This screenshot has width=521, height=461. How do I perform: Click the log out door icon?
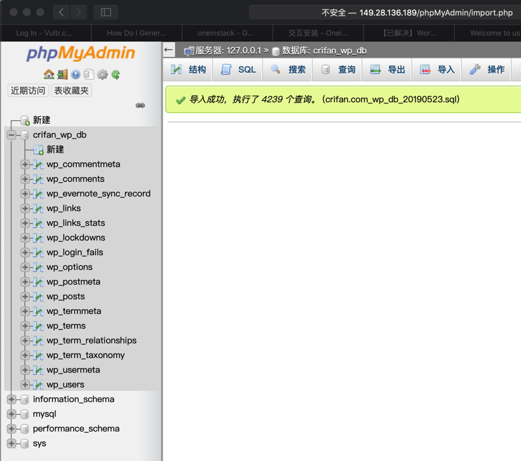click(x=63, y=74)
